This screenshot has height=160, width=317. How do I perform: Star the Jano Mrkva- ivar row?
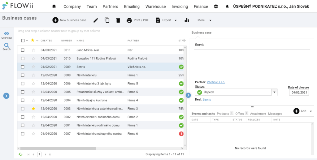tap(33, 50)
